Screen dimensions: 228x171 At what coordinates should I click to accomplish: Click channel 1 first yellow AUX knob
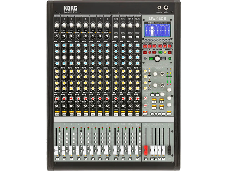pyautogui.click(x=57, y=71)
